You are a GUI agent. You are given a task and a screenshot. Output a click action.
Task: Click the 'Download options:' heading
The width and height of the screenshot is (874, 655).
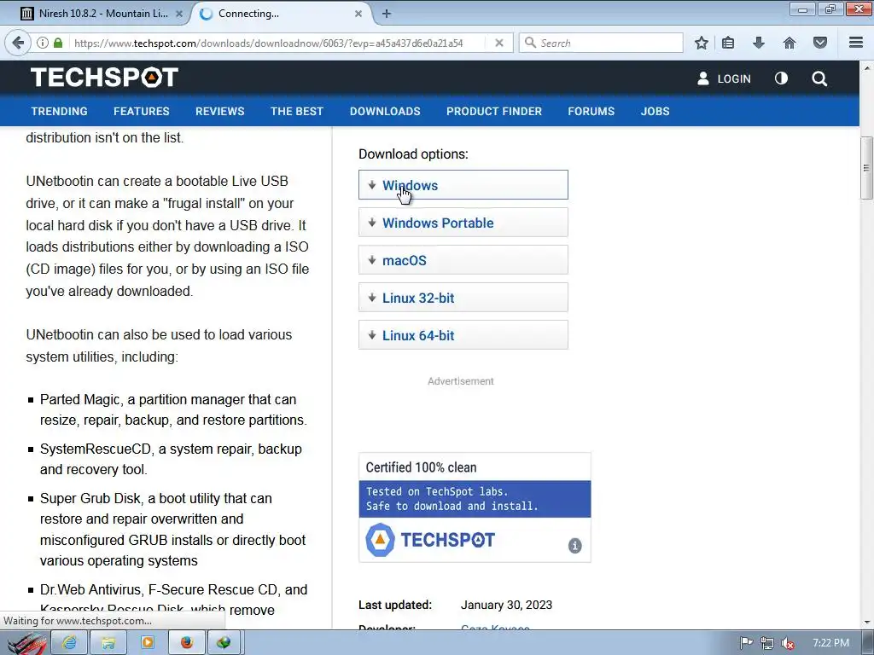(414, 154)
